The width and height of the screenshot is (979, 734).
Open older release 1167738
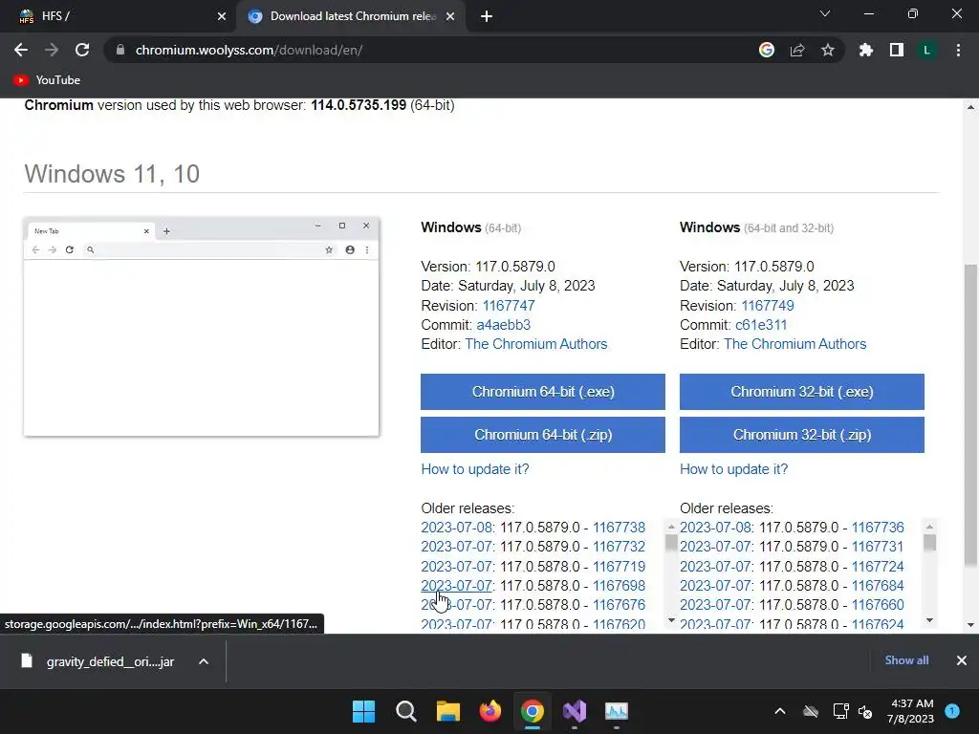click(619, 528)
